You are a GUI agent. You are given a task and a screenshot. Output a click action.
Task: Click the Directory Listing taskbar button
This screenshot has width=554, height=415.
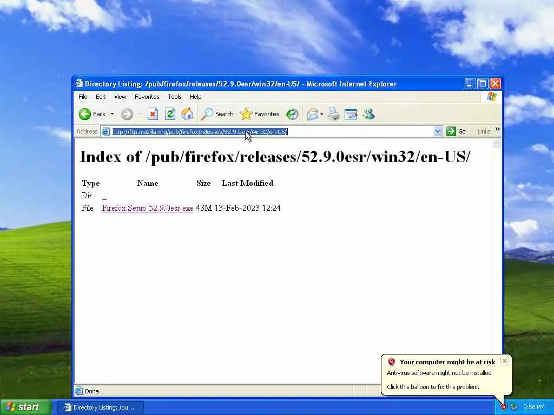coord(100,407)
